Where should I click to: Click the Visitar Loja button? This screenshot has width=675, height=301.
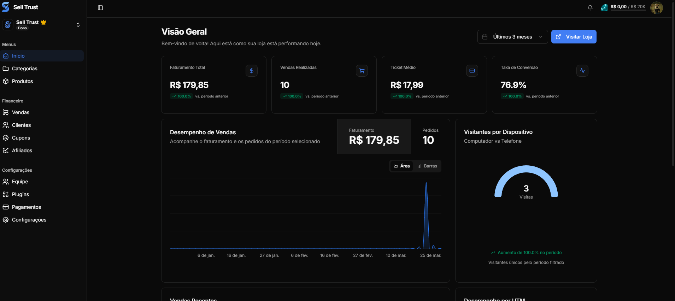coord(574,37)
